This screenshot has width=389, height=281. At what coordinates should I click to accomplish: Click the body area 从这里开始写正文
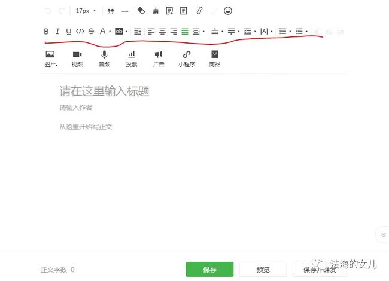86,127
